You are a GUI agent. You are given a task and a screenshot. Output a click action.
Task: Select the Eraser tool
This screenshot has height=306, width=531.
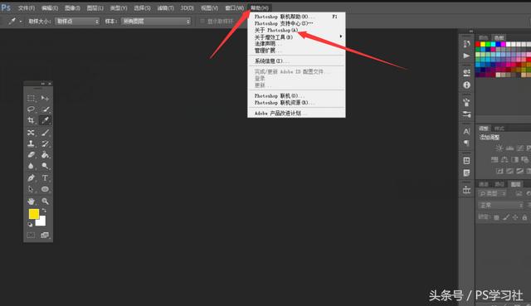point(31,155)
